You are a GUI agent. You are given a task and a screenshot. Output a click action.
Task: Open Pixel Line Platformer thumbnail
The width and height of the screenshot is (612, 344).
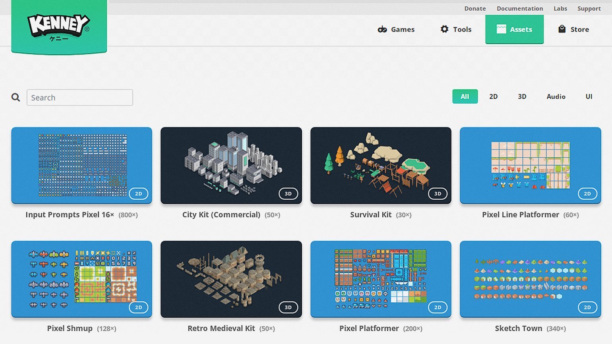click(531, 165)
